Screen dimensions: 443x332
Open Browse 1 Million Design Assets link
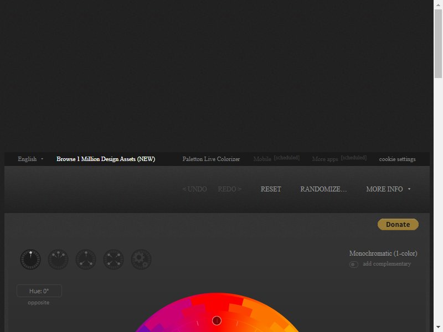pyautogui.click(x=106, y=159)
